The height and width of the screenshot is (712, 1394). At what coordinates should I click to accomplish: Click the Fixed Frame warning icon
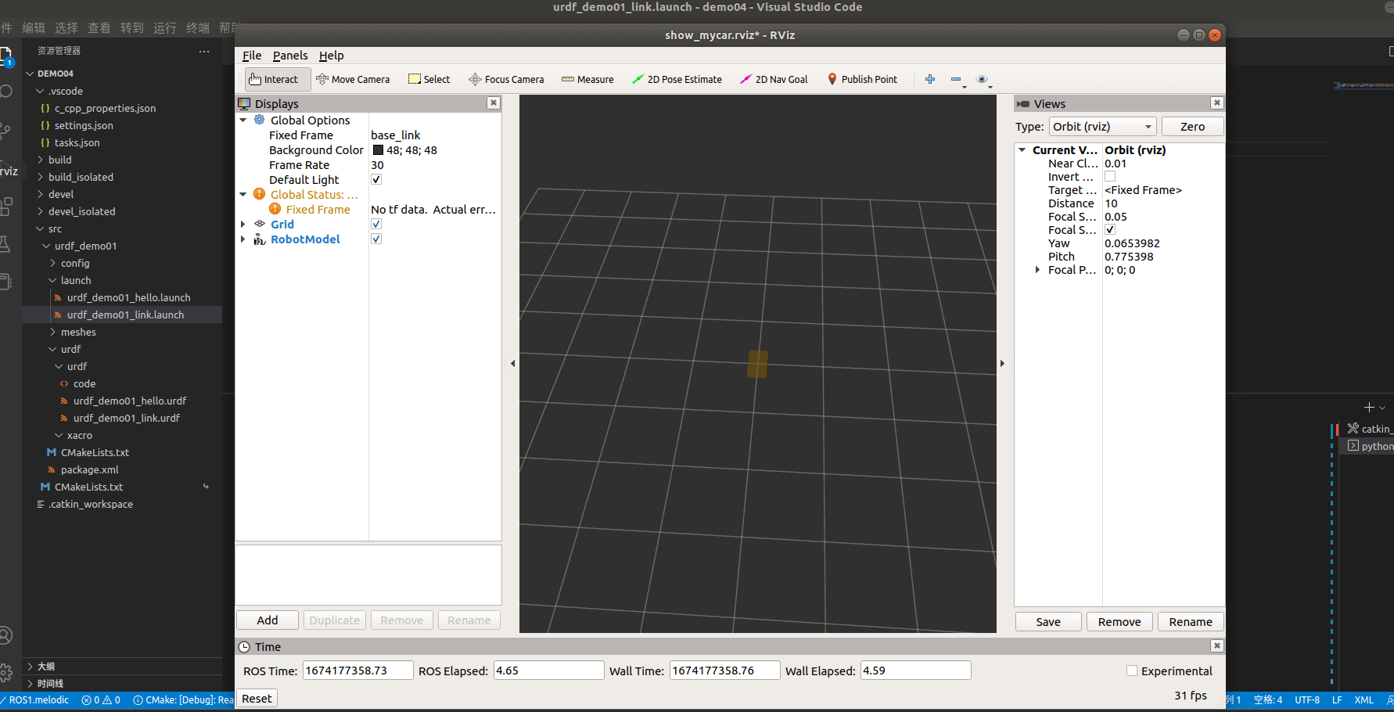(275, 209)
